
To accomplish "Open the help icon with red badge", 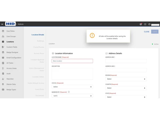I will [x=141, y=24].
